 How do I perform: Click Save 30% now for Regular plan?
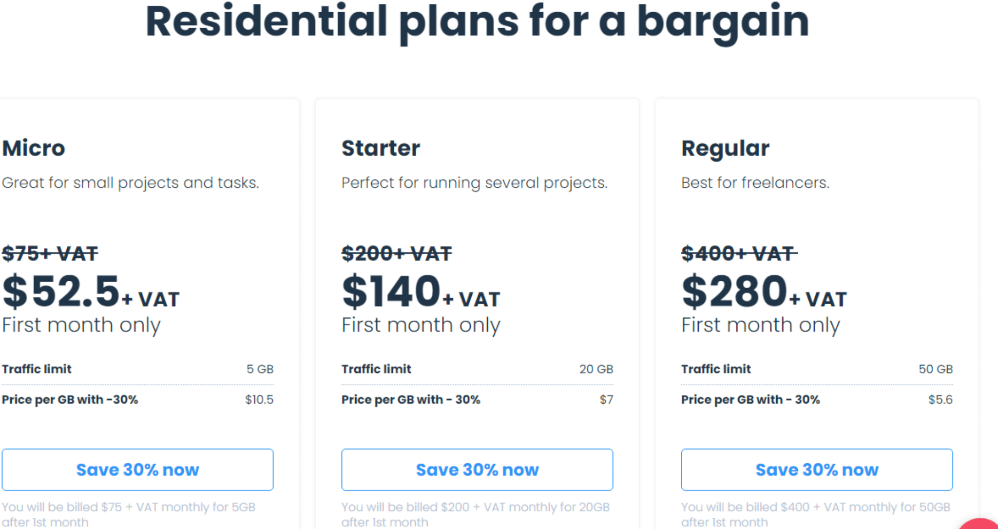click(x=817, y=470)
